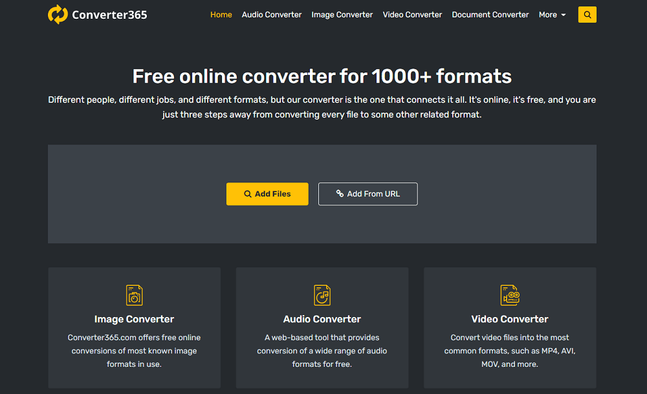Click the 'Free online converter for 1000+ formats' heading
The width and height of the screenshot is (647, 394).
[322, 76]
